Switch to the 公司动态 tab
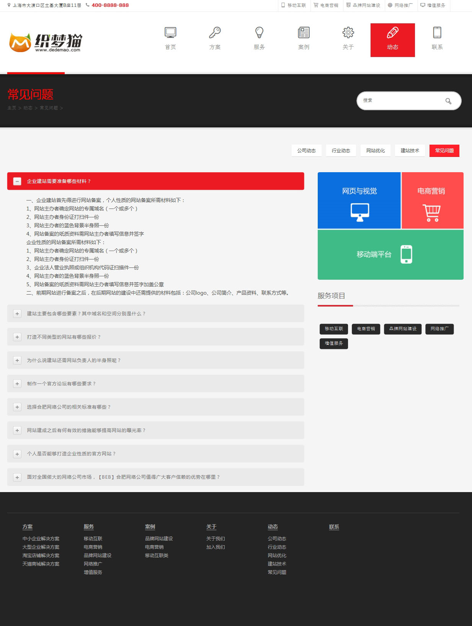This screenshot has height=626, width=472. (306, 151)
